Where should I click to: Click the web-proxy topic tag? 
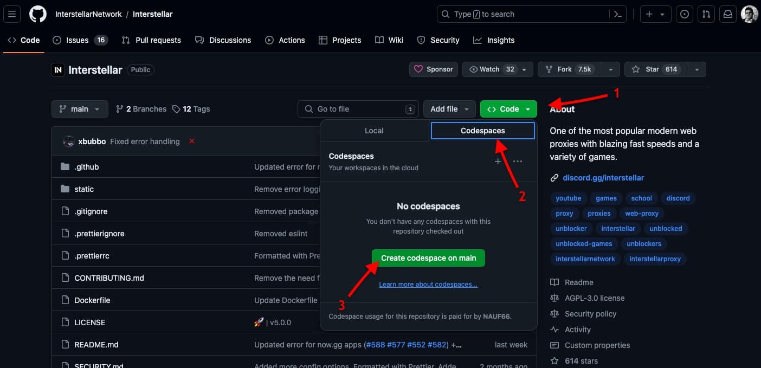pos(642,214)
